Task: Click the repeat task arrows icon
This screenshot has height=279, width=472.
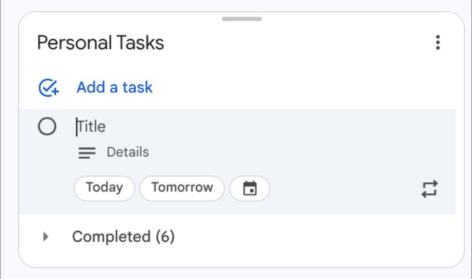Action: (x=429, y=189)
